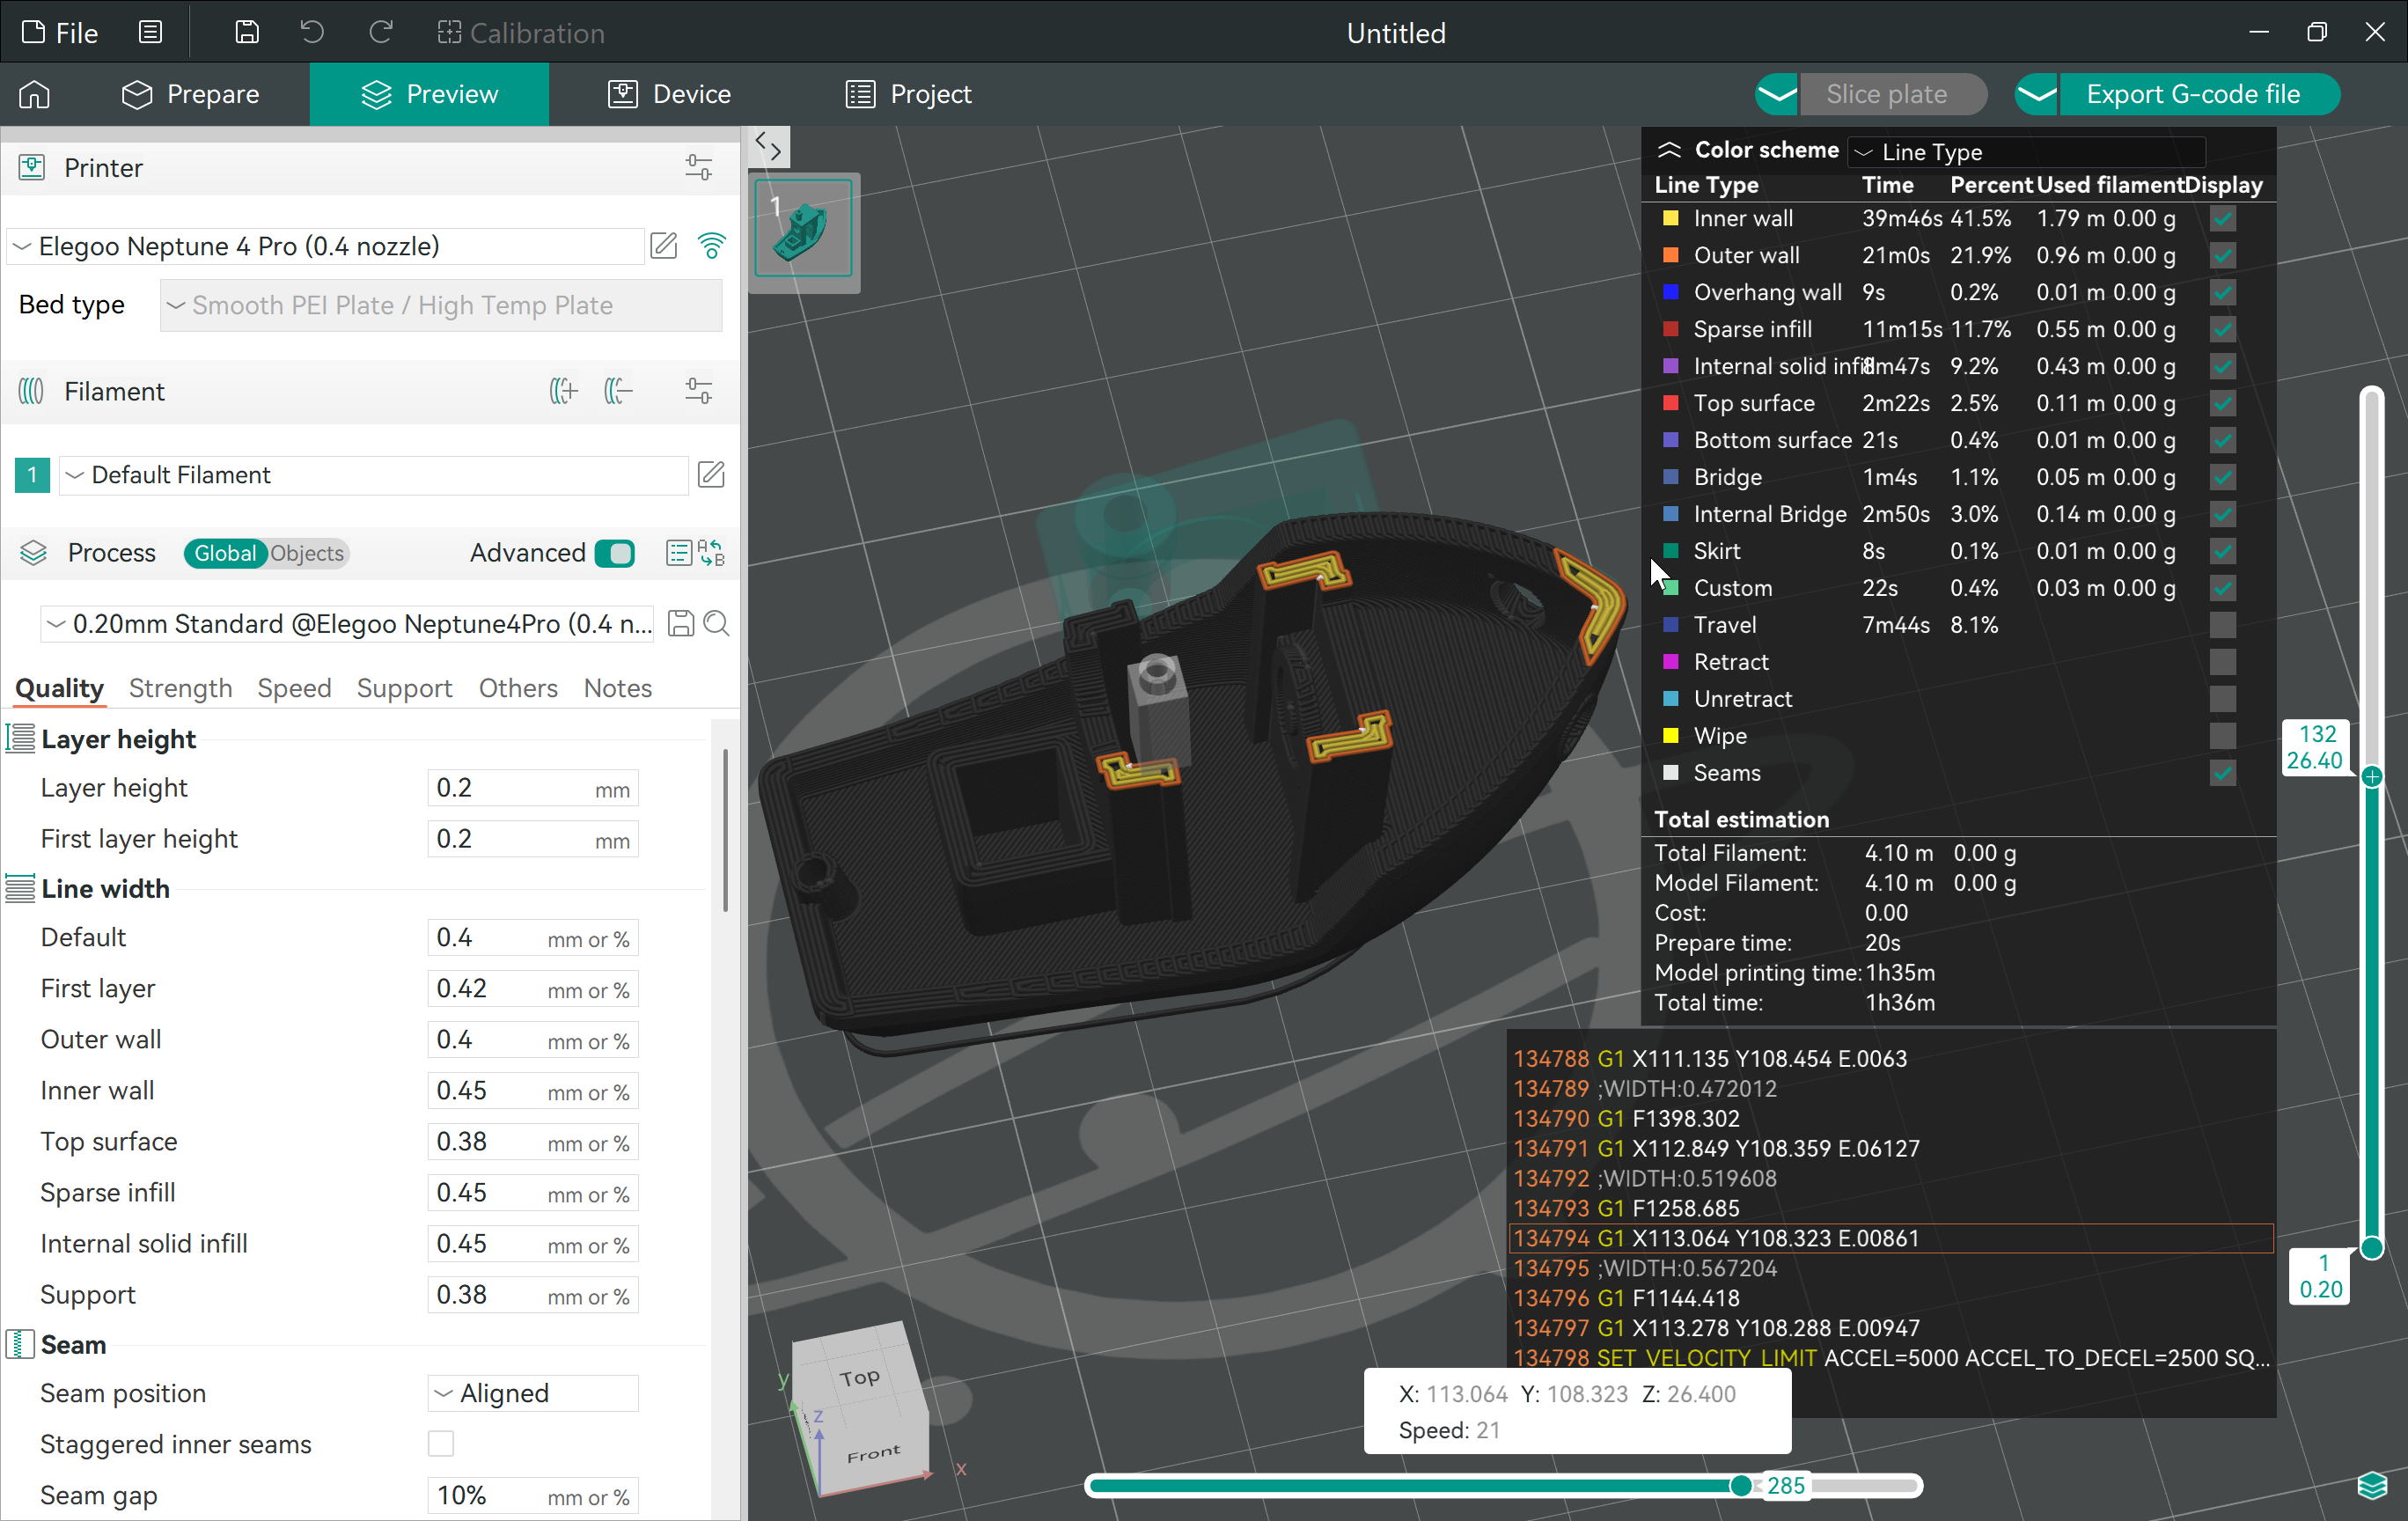
Task: Click the Slice plate button
Action: point(1892,94)
